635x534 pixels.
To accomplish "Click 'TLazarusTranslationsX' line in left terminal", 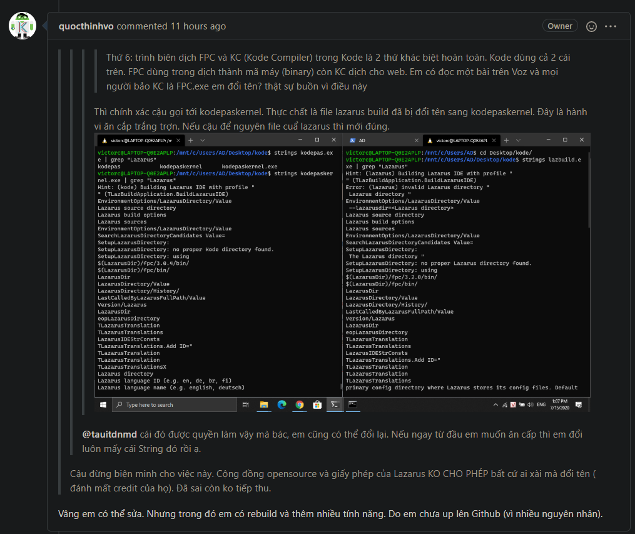I will [132, 367].
